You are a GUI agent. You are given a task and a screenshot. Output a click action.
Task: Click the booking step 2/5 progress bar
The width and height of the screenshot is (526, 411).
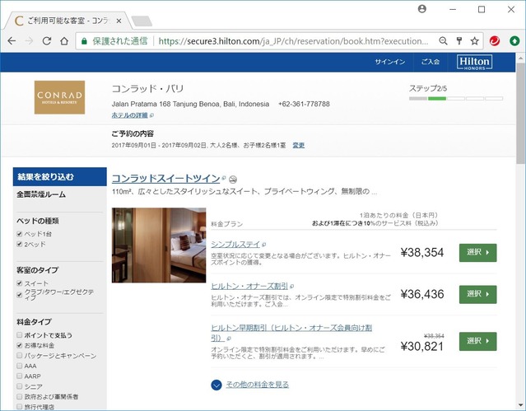point(456,98)
